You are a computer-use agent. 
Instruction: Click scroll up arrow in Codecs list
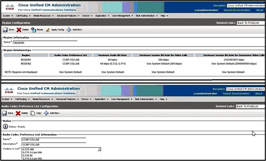tap(99, 149)
